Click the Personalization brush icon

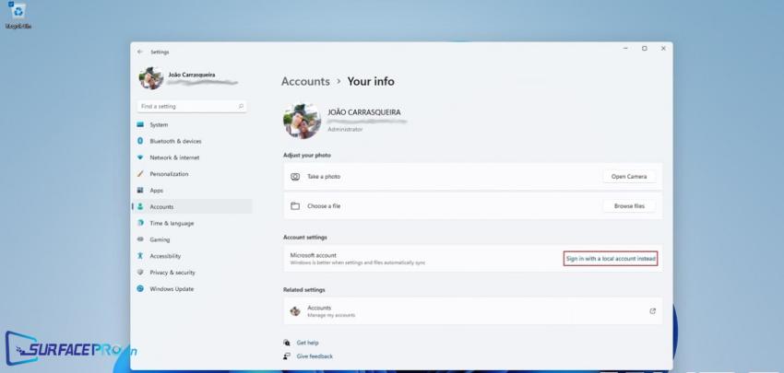(140, 174)
